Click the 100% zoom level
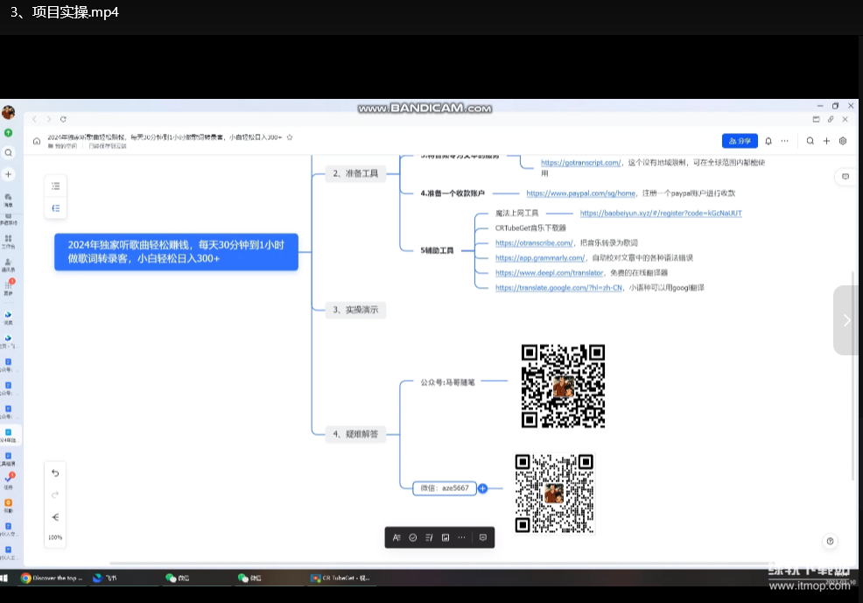Viewport: 863px width, 603px height. 55,537
